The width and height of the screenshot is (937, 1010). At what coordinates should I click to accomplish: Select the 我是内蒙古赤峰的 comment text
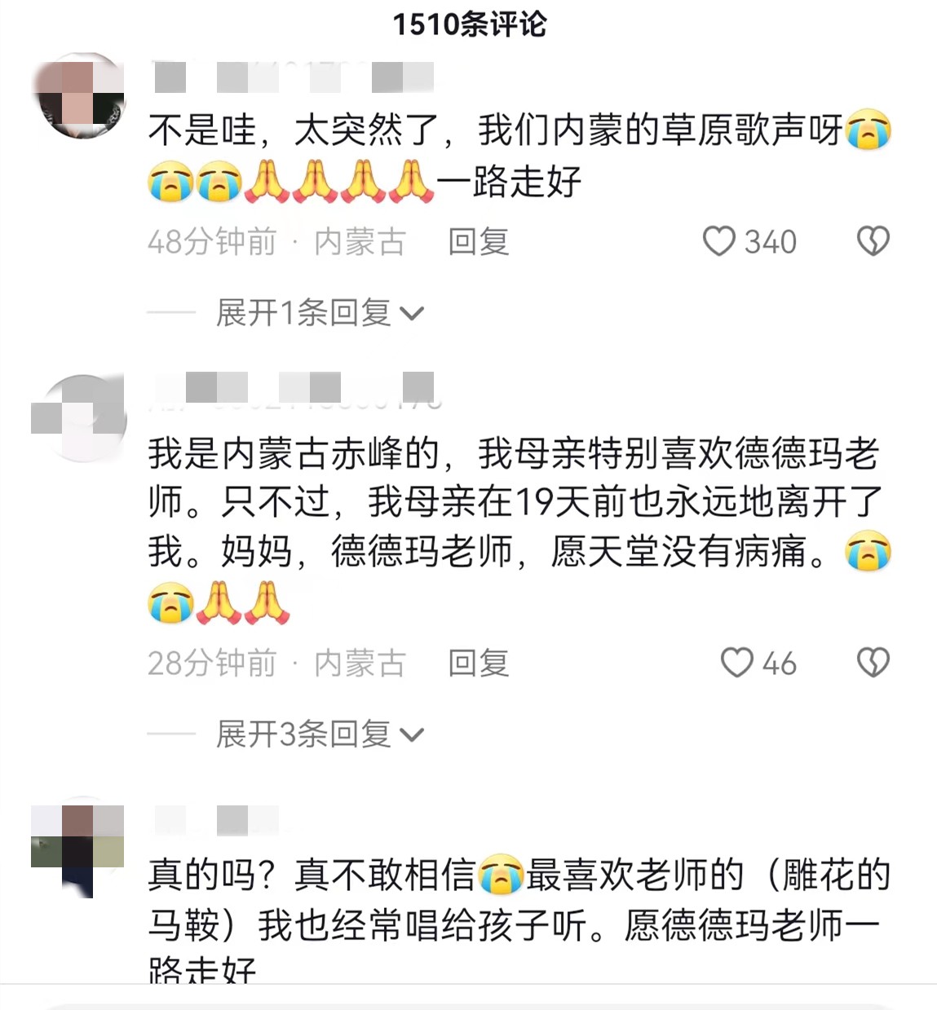click(x=519, y=527)
